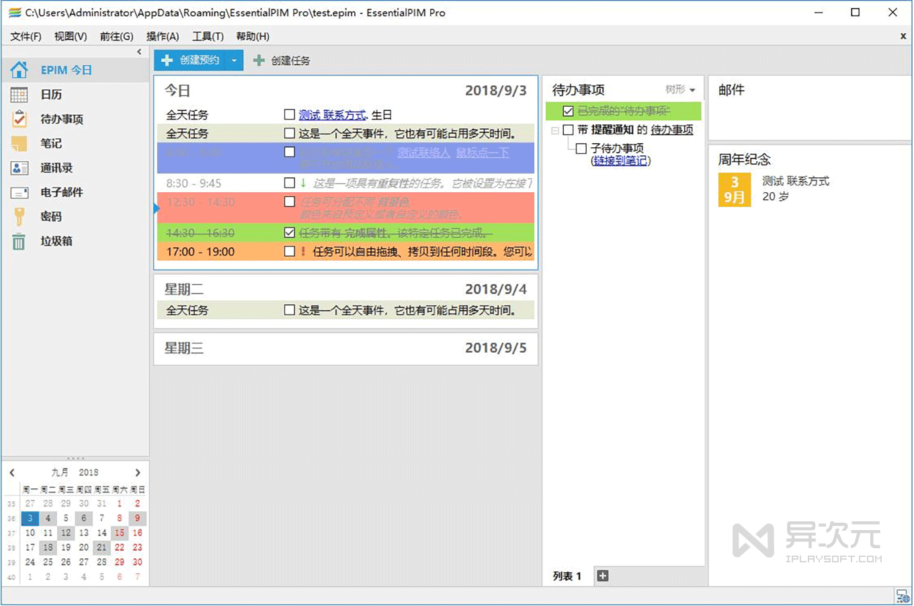
Task: Open the 工具(T) menu
Action: coord(208,36)
